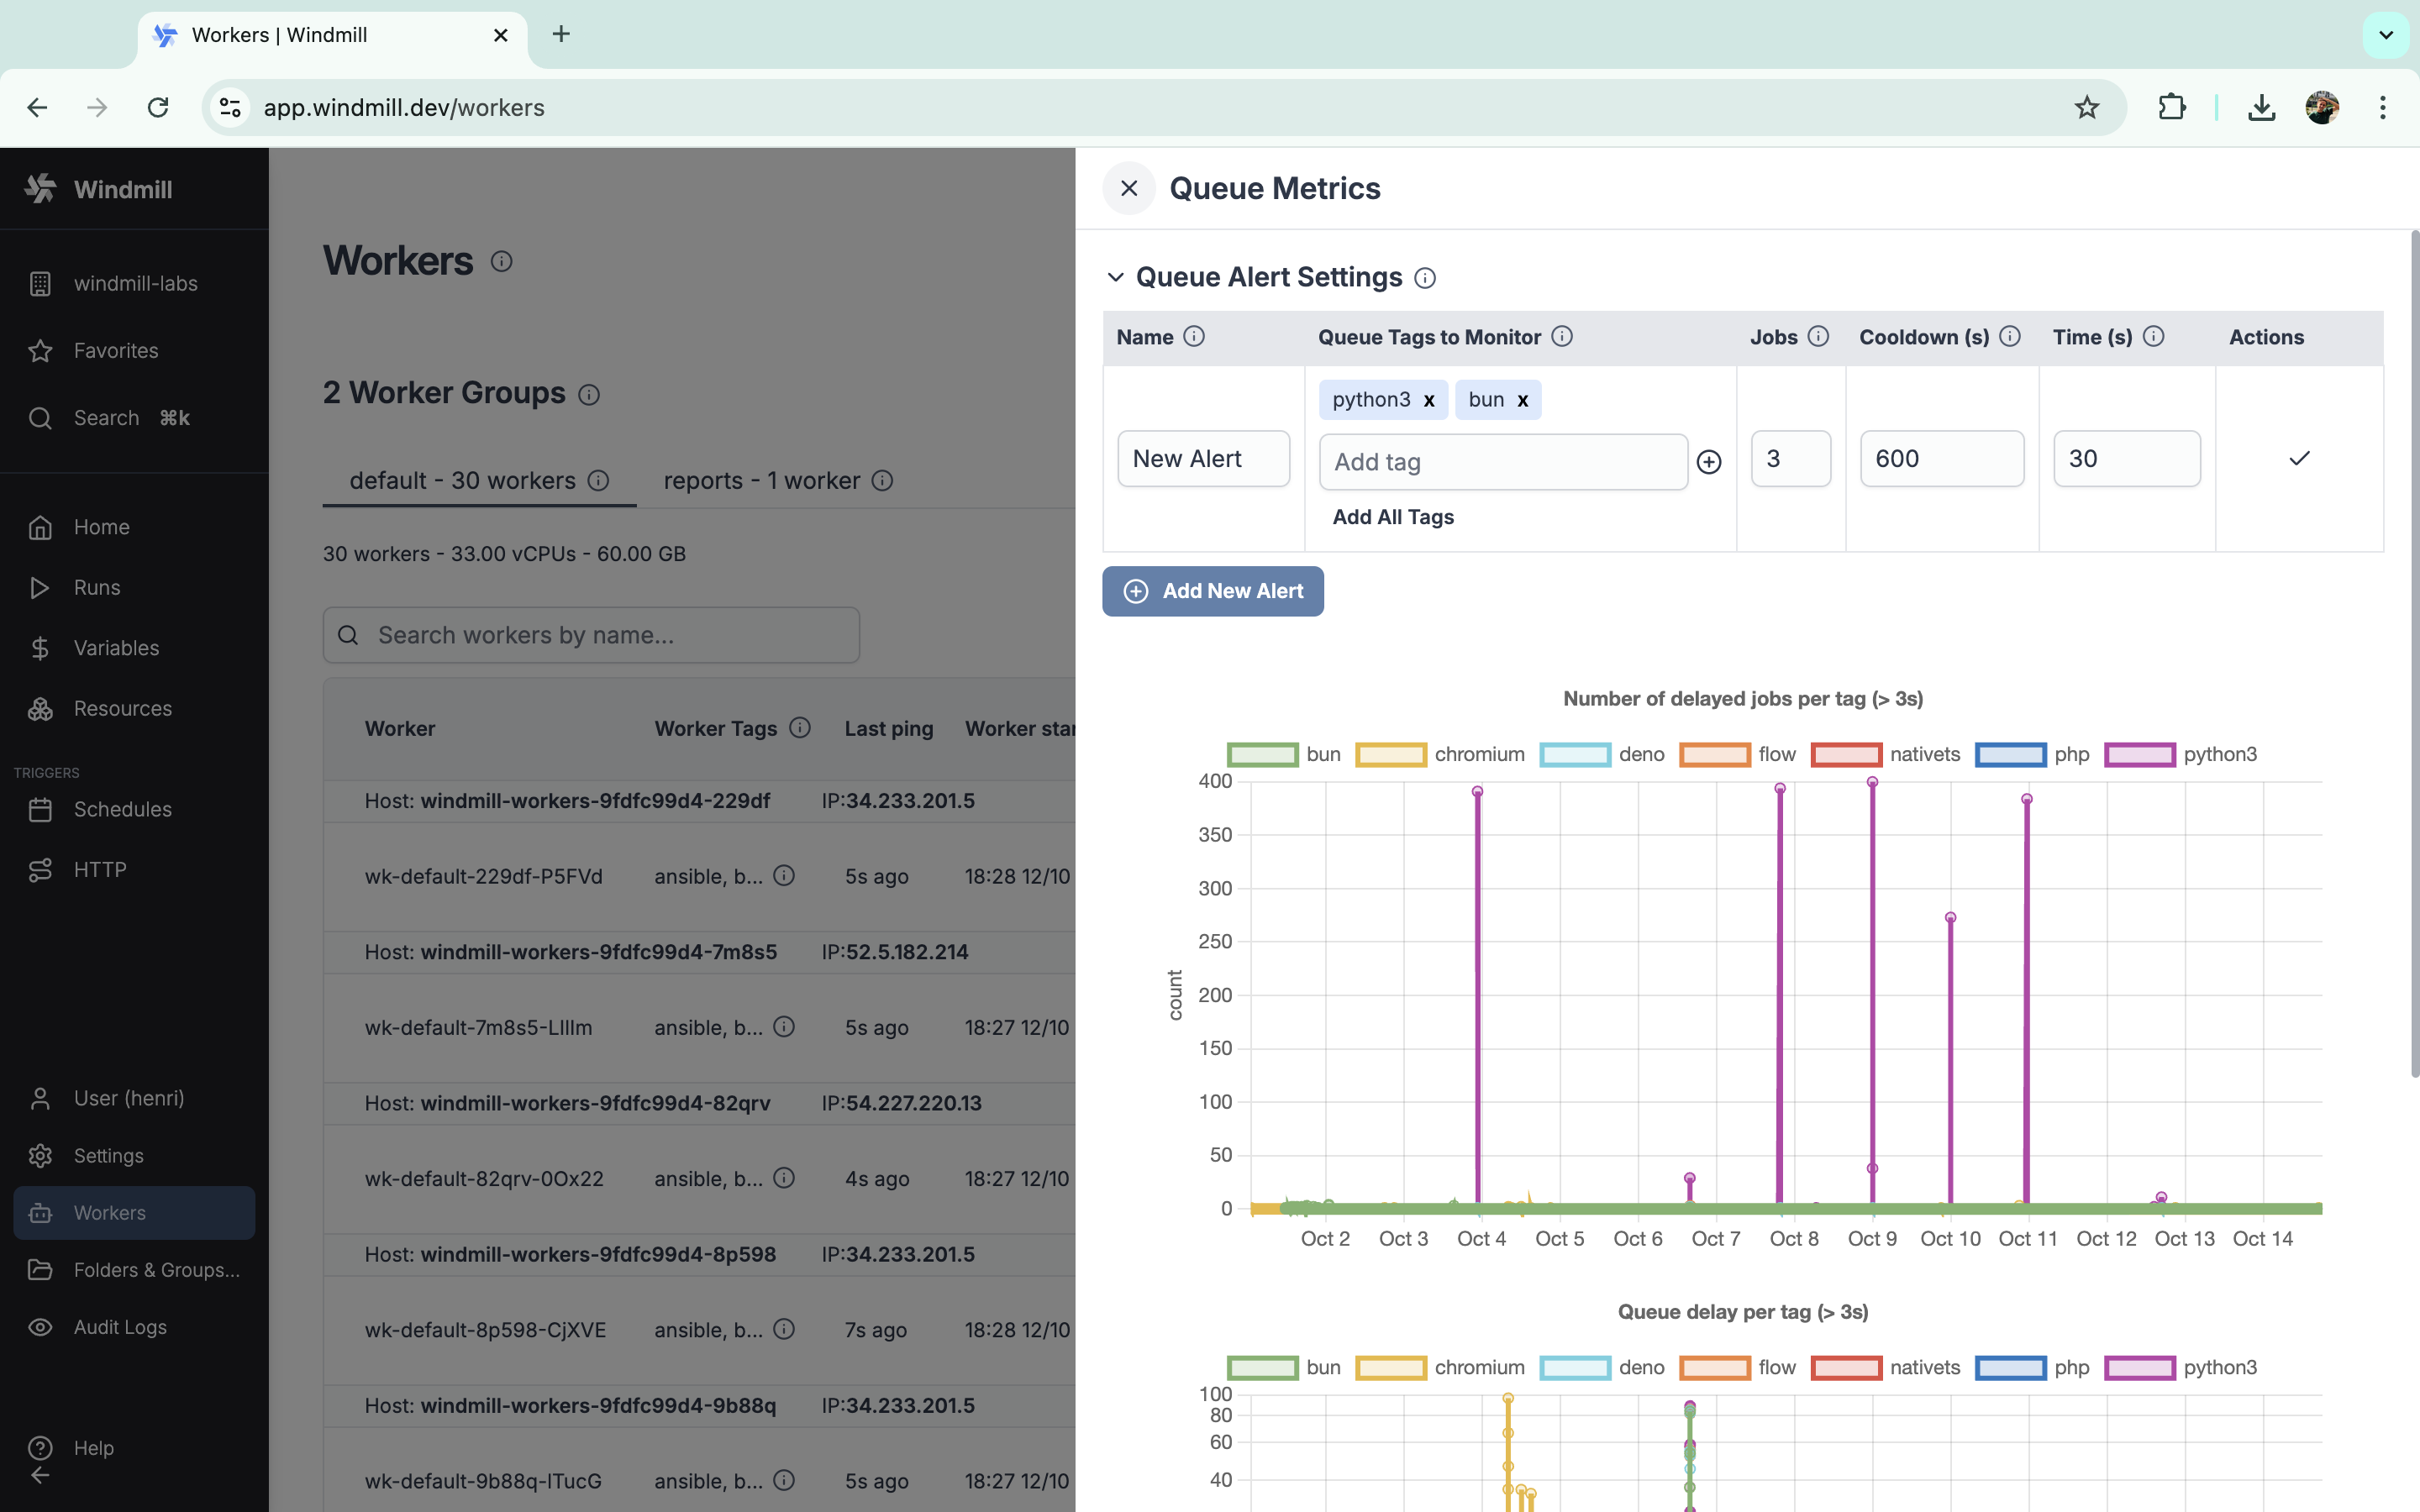Click the plus icon next to Add tag
The height and width of the screenshot is (1512, 2420).
pos(1709,462)
